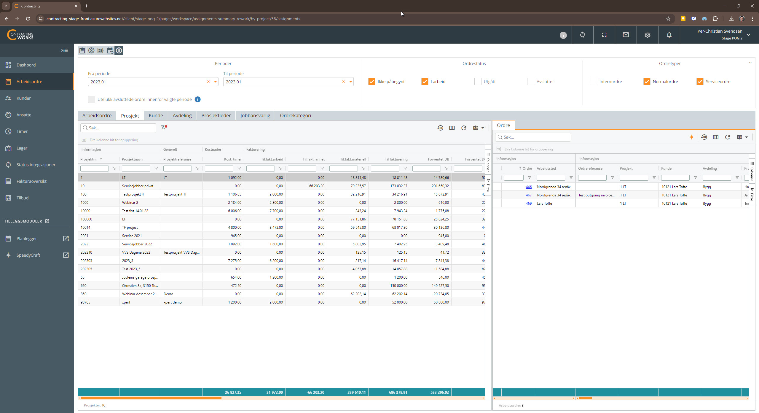This screenshot has width=759, height=413.
Task: Expand Excel export dropdown in Prosjekt toolbar
Action: (483, 128)
